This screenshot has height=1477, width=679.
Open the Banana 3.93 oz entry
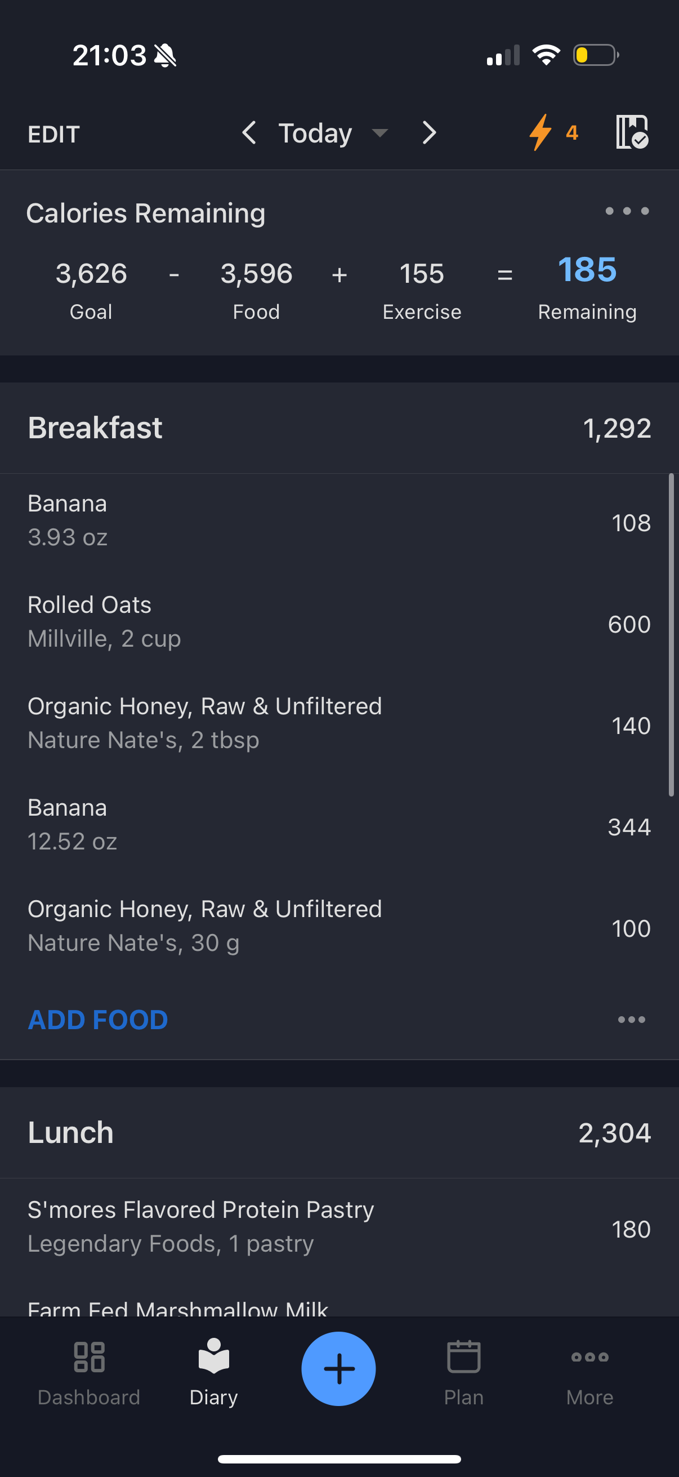pyautogui.click(x=339, y=522)
